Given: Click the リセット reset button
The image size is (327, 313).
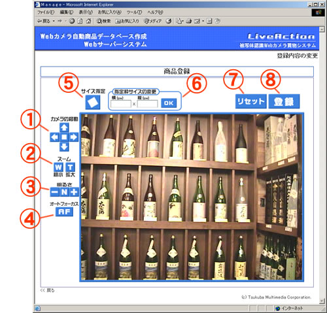Looking at the screenshot, I should pyautogui.click(x=251, y=101).
